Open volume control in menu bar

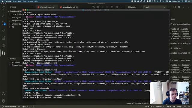click(x=163, y=1)
